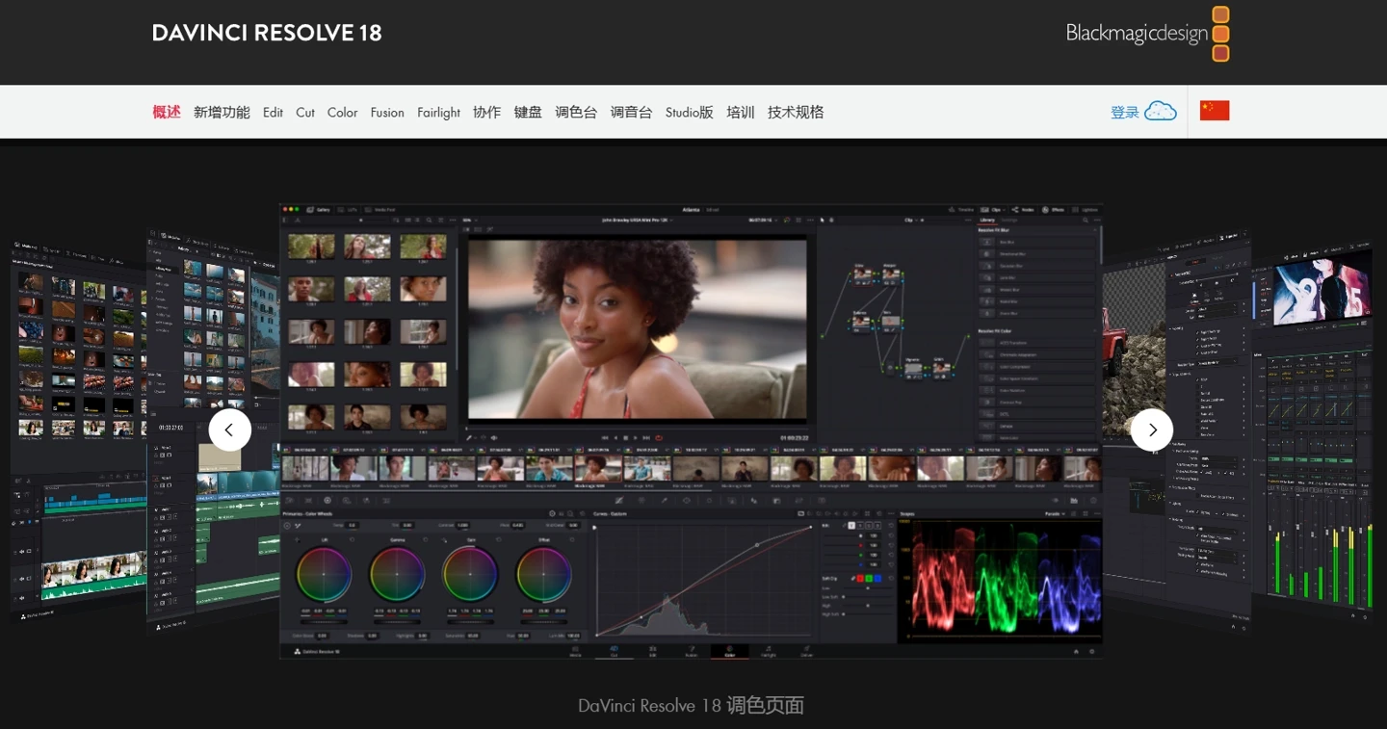Open the Fusion navigation tab

[387, 112]
